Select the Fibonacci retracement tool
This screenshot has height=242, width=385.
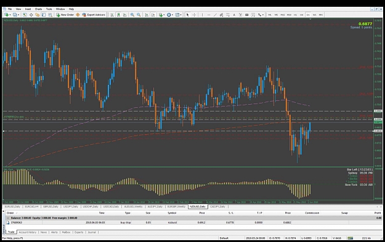[x=227, y=15]
